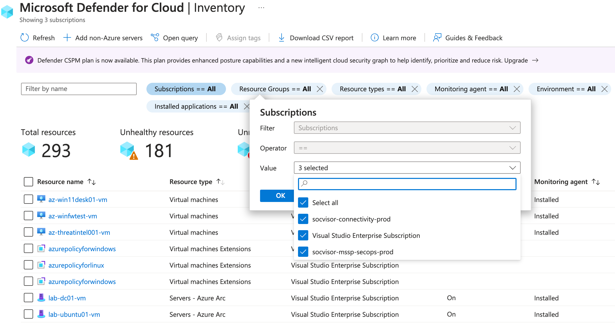Click the Unhealthy resources count 181
615x325 pixels.
click(x=159, y=150)
